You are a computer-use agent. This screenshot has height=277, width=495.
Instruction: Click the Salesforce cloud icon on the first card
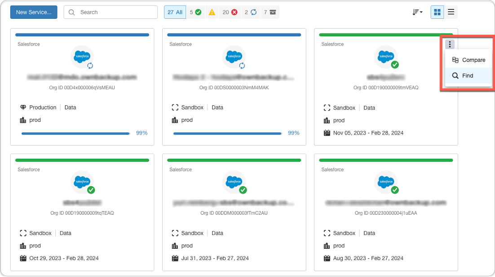click(x=82, y=56)
